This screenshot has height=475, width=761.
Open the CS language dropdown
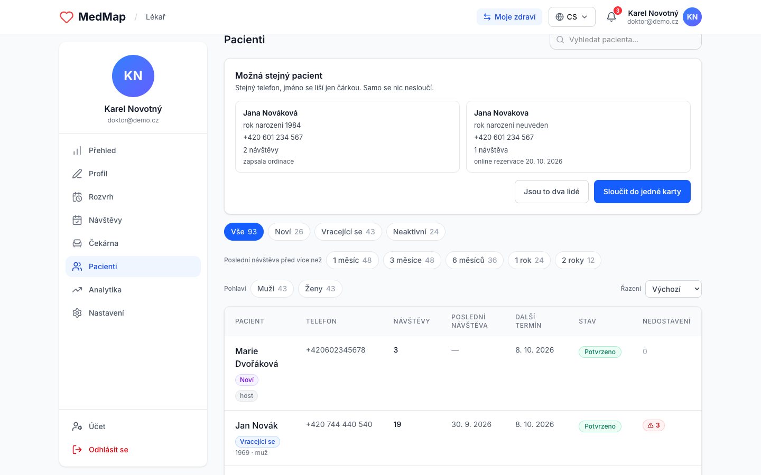click(x=572, y=17)
